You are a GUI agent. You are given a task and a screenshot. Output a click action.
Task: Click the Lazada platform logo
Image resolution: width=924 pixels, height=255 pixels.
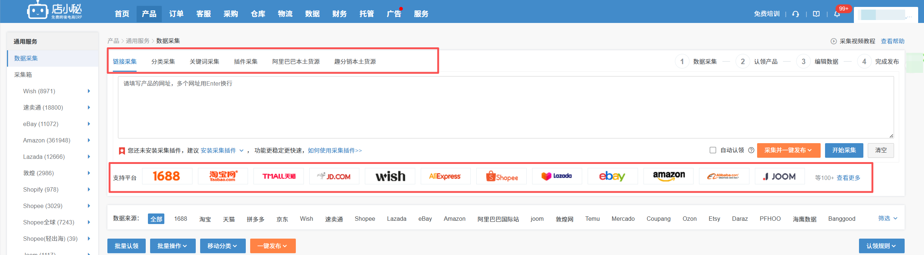[x=557, y=176]
